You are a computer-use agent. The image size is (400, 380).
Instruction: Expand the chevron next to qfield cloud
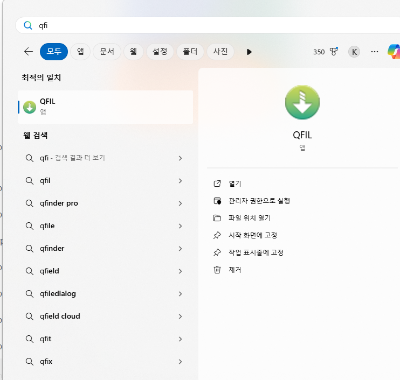click(181, 316)
